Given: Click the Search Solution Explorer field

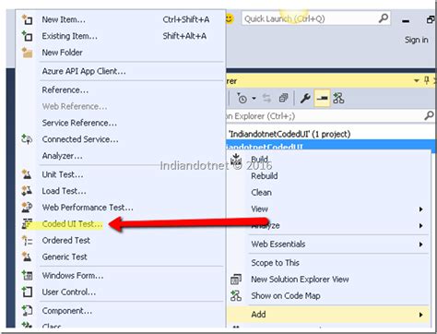Looking at the screenshot, I should (x=330, y=116).
